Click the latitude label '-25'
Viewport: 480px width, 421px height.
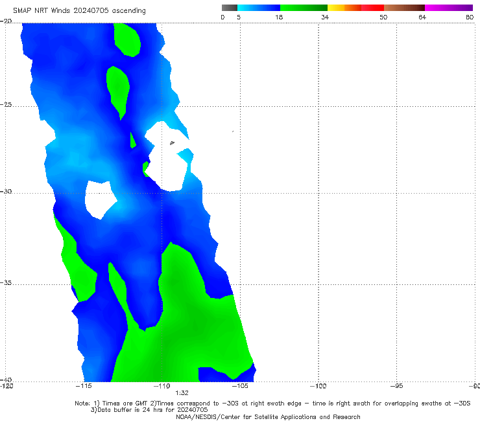tap(6, 104)
